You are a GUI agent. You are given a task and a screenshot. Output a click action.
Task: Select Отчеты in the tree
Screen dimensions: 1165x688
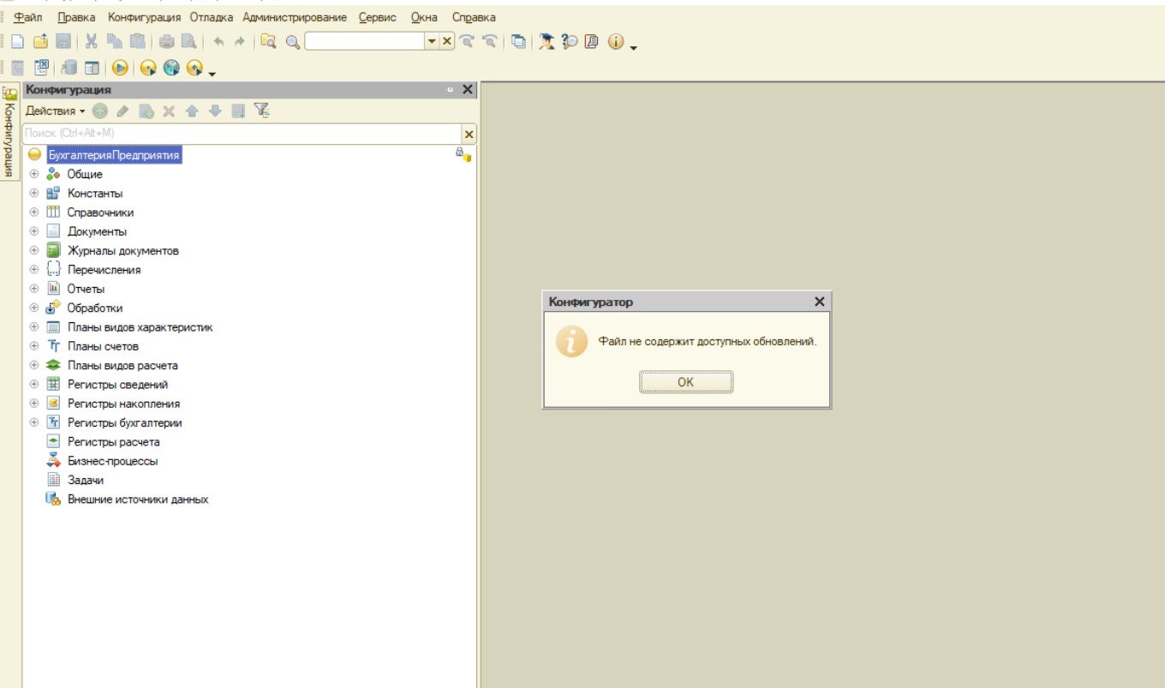tap(86, 289)
